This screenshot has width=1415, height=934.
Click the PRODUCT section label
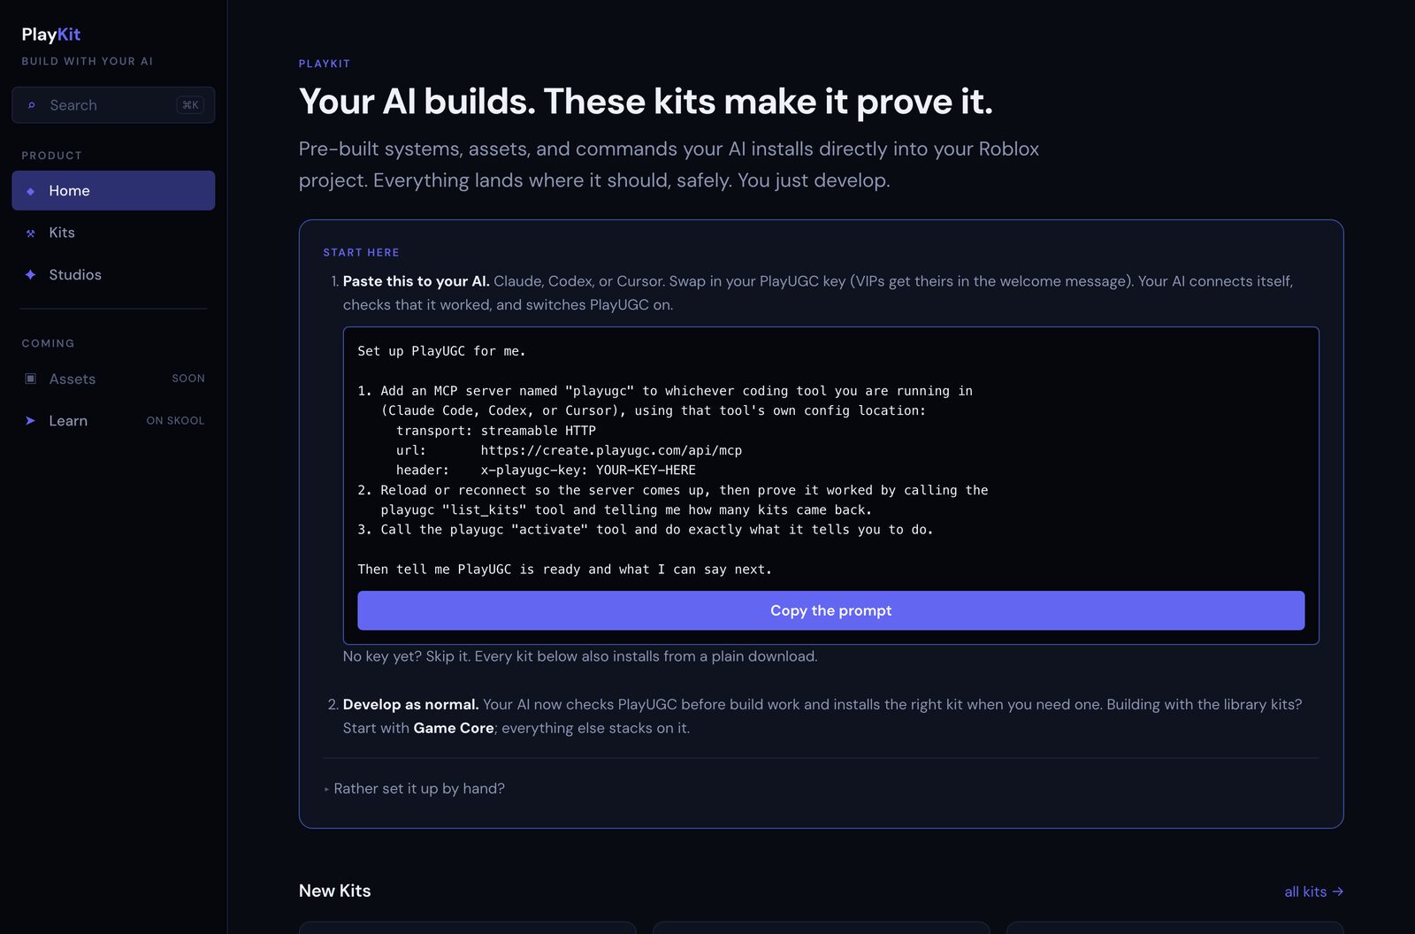pyautogui.click(x=52, y=156)
